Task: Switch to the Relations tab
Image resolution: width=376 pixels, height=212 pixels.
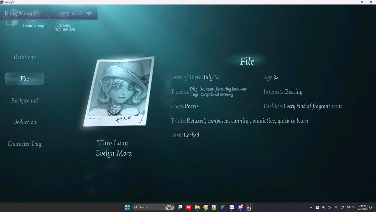Action: (24, 57)
